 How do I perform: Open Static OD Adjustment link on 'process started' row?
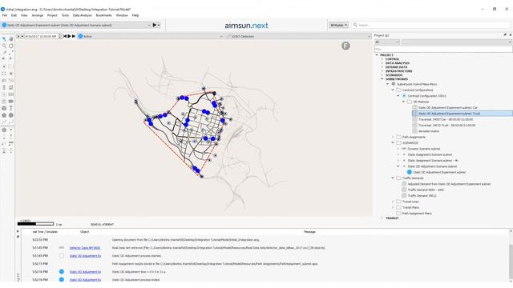tap(85, 256)
